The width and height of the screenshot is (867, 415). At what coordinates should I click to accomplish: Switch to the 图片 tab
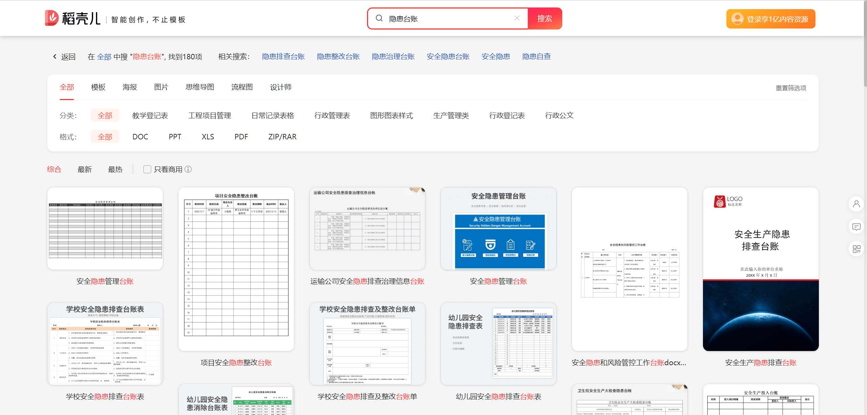tap(161, 87)
